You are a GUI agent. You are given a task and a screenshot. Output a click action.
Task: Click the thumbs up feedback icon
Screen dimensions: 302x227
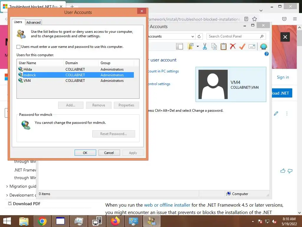283,171
